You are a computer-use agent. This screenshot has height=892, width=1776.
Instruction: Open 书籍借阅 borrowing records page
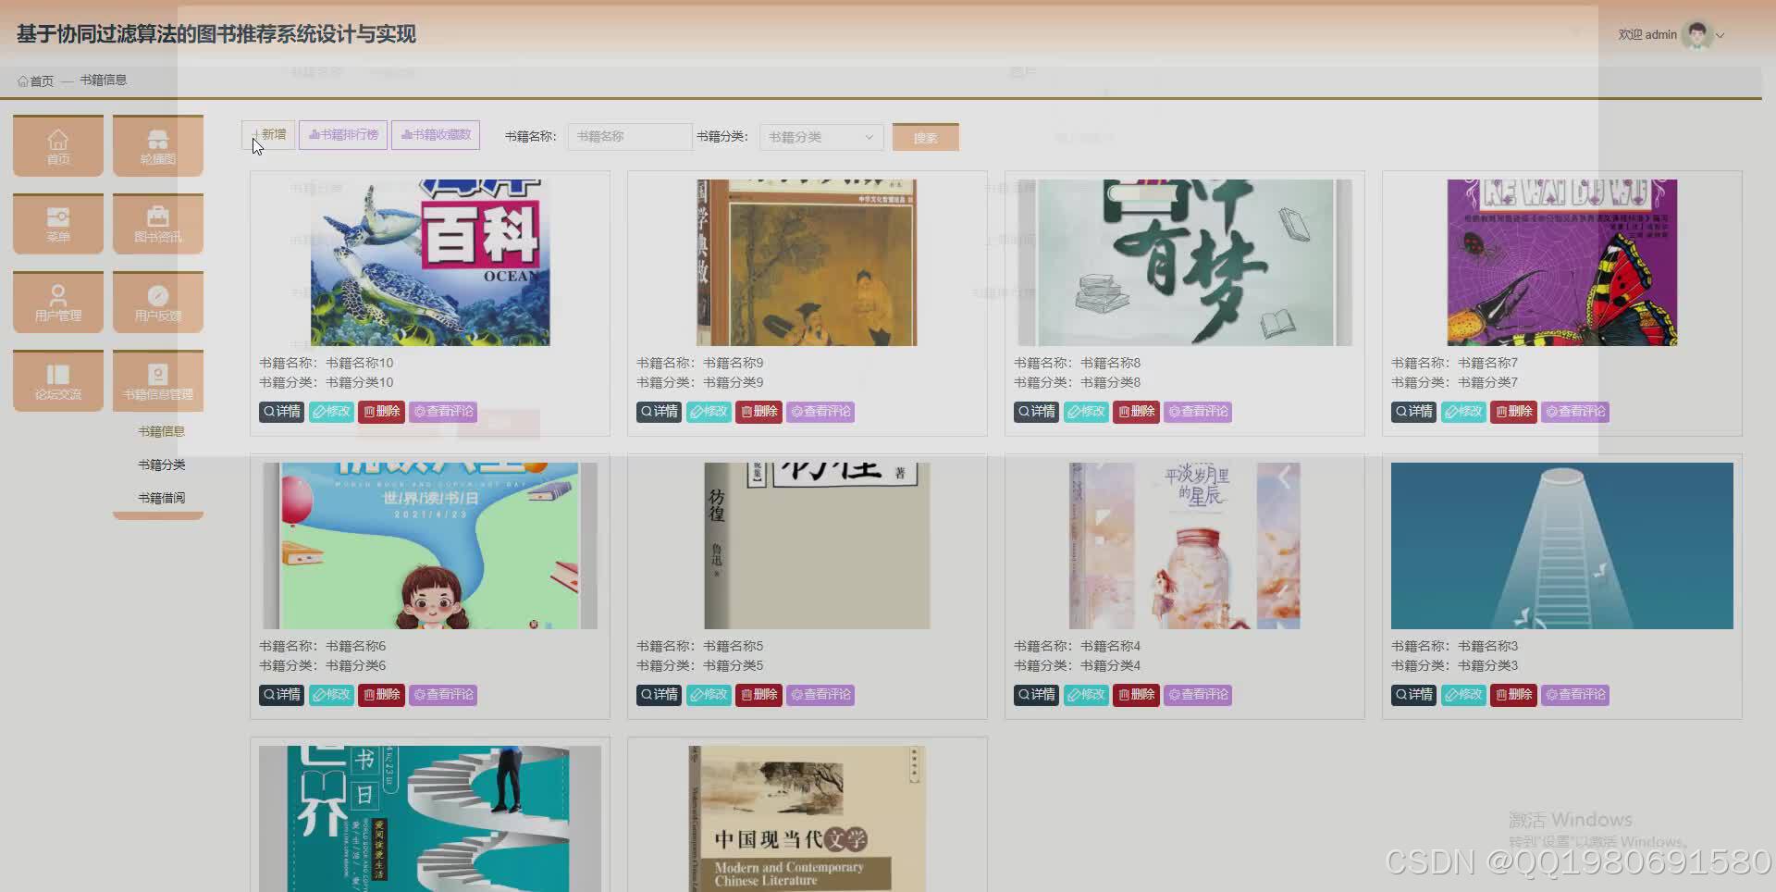160,497
